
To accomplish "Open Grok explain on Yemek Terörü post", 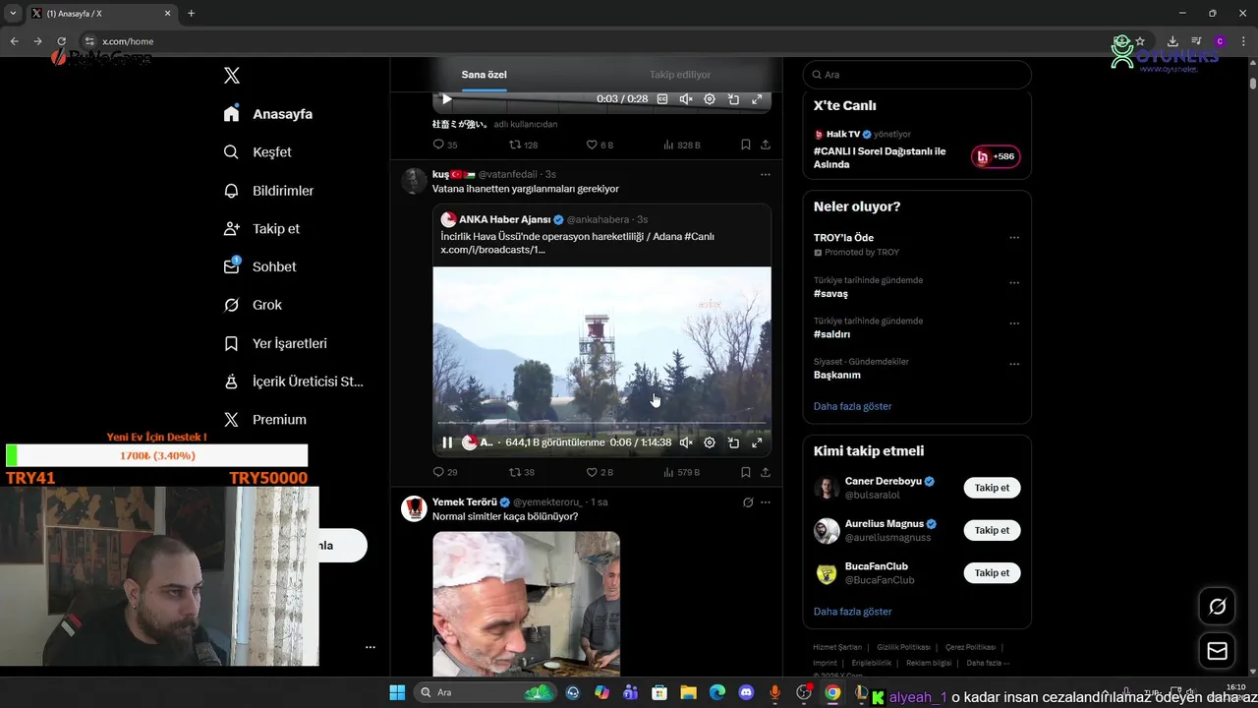I will (x=748, y=502).
